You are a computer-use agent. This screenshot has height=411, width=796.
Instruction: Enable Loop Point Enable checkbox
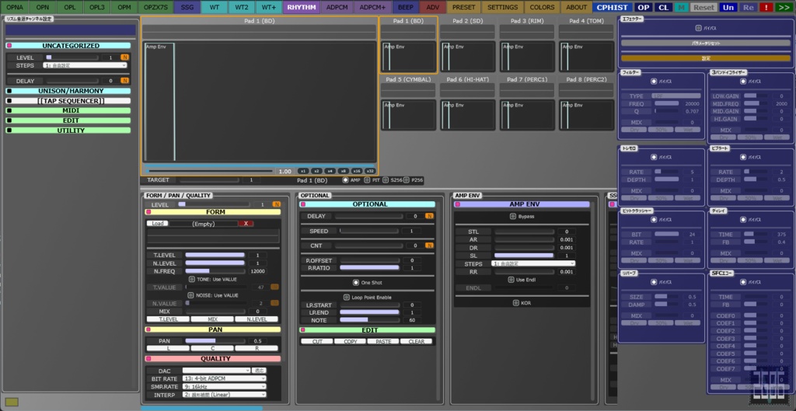[x=346, y=298]
